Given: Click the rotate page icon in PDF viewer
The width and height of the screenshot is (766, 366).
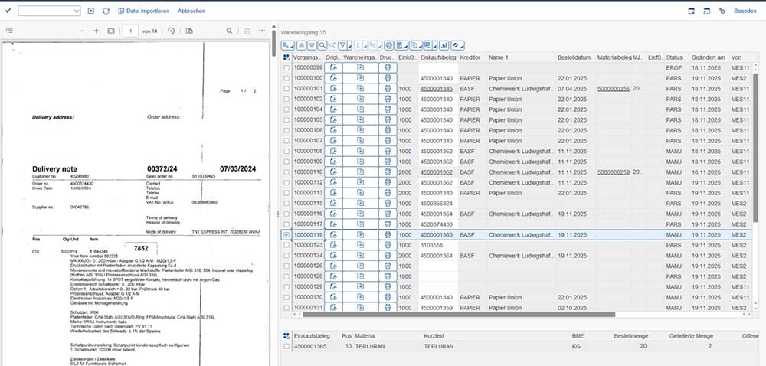Looking at the screenshot, I should pos(171,31).
